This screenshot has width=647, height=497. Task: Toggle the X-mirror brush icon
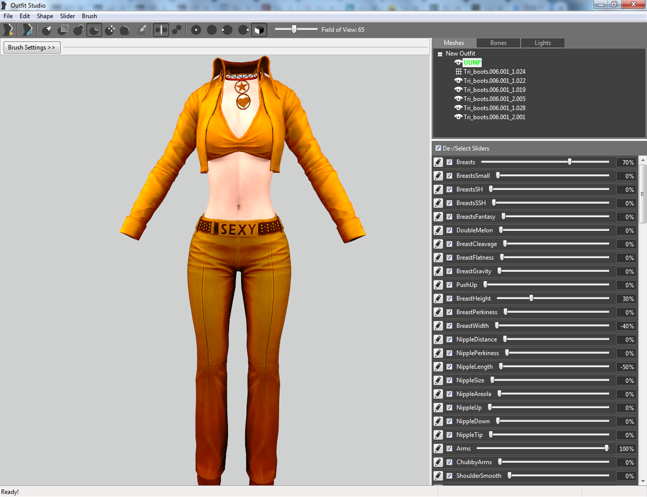pos(161,30)
